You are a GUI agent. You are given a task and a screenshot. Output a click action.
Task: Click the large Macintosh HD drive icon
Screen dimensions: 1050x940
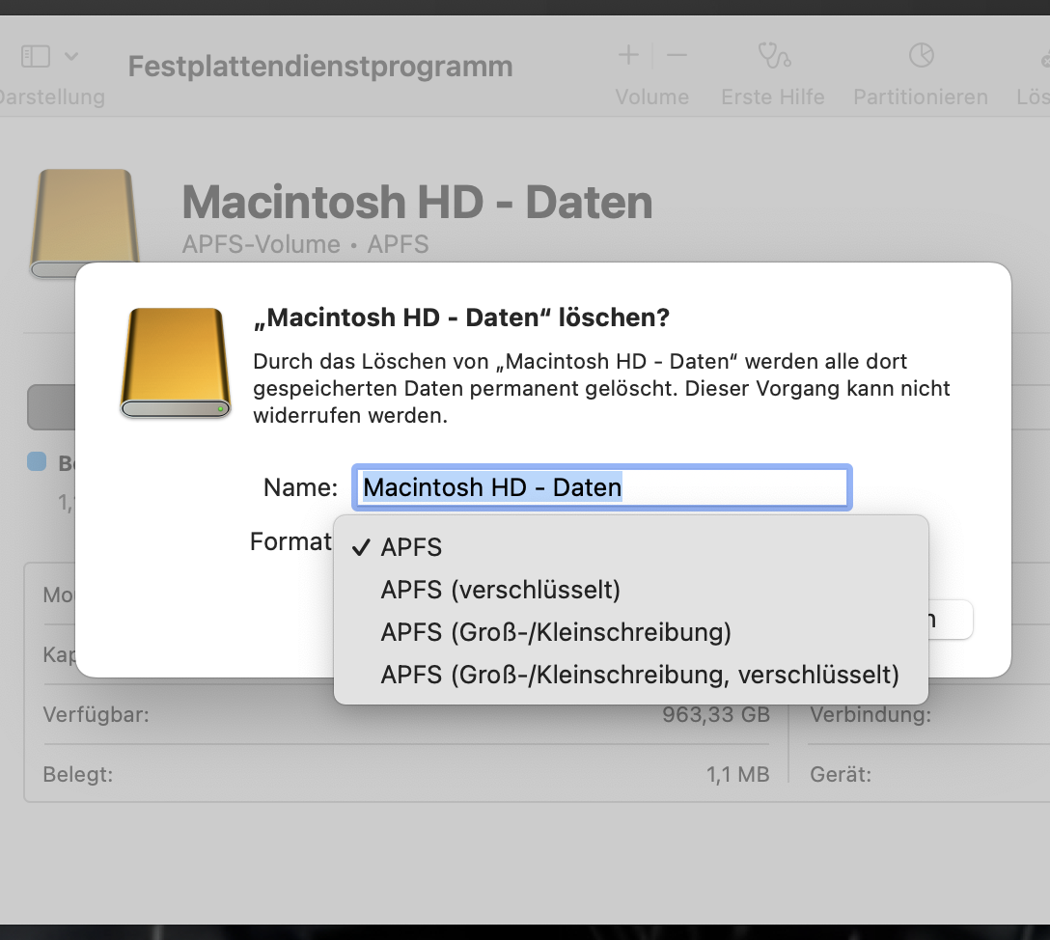click(x=85, y=223)
